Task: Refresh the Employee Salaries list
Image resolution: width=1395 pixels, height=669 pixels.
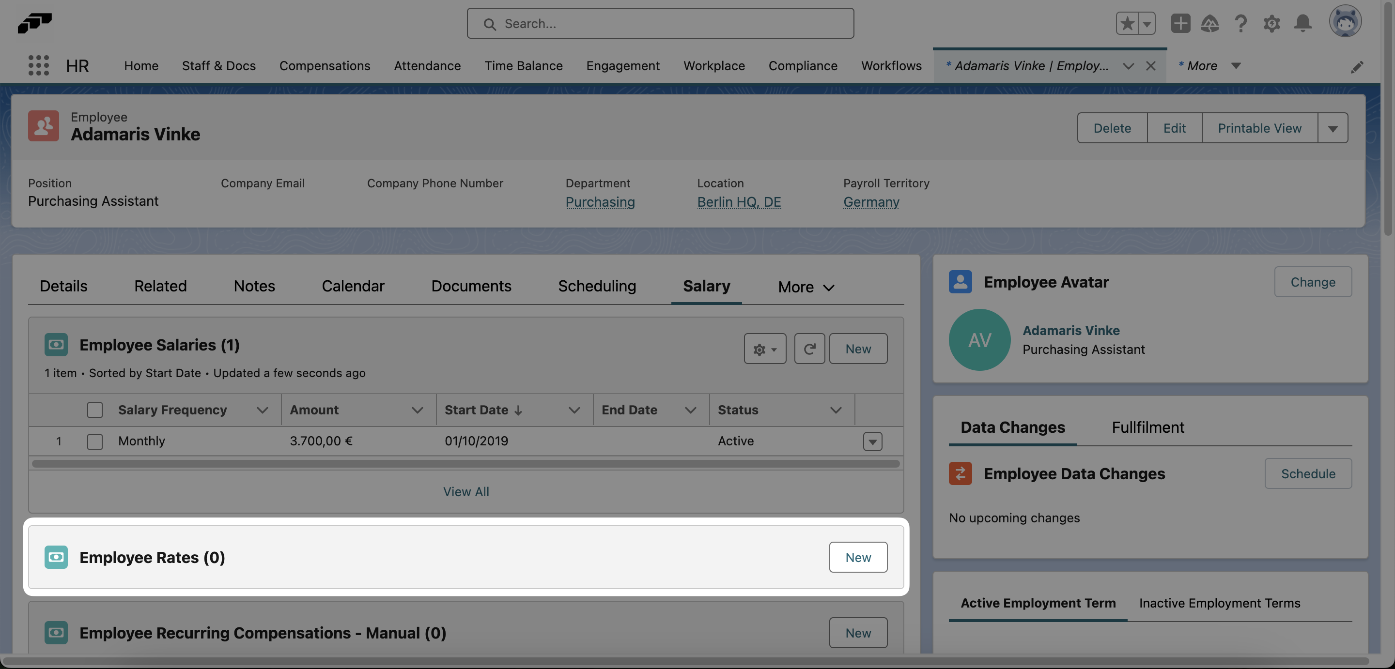Action: tap(809, 349)
